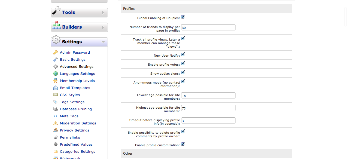Click the envelope icon beside Email Templates
The image size is (347, 159).
[56, 88]
